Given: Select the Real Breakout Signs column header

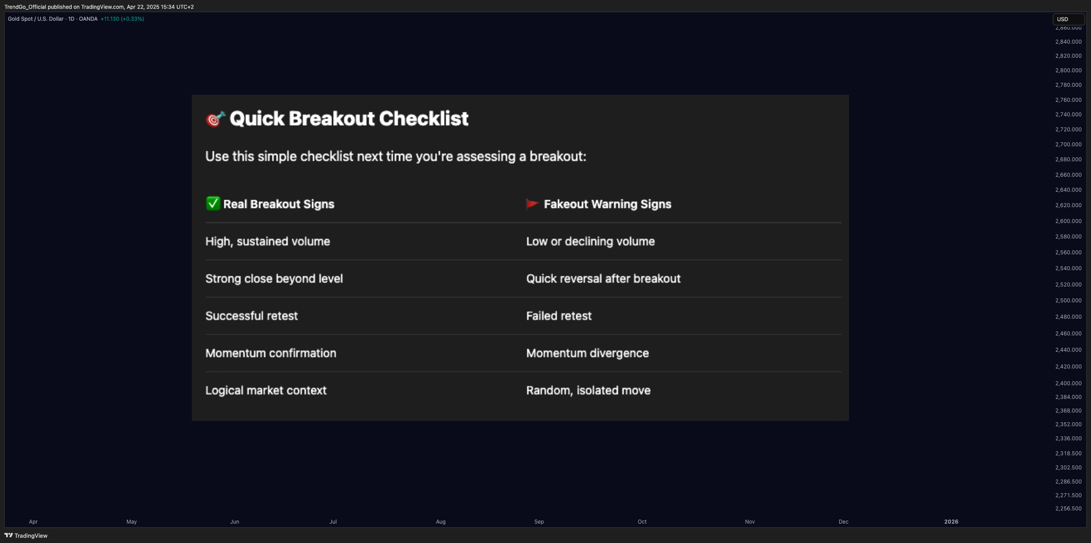Looking at the screenshot, I should tap(279, 204).
